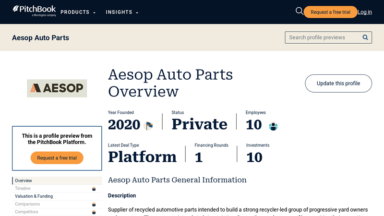Select Competitors in the sidebar
Screen dimensions: 384x216
tap(57, 212)
